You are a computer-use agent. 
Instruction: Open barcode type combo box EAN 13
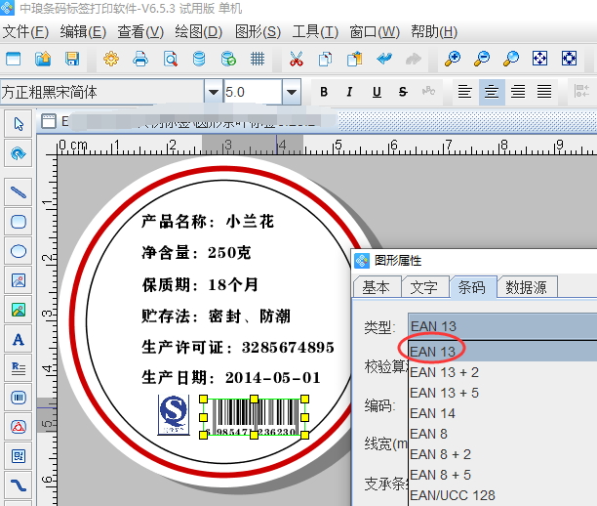click(502, 326)
